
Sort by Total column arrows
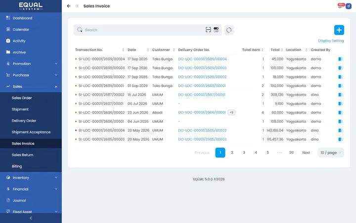pos(282,50)
